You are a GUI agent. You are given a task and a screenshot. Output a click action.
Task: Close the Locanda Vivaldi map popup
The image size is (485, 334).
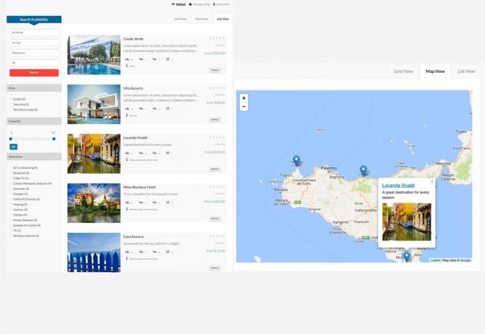[432, 182]
